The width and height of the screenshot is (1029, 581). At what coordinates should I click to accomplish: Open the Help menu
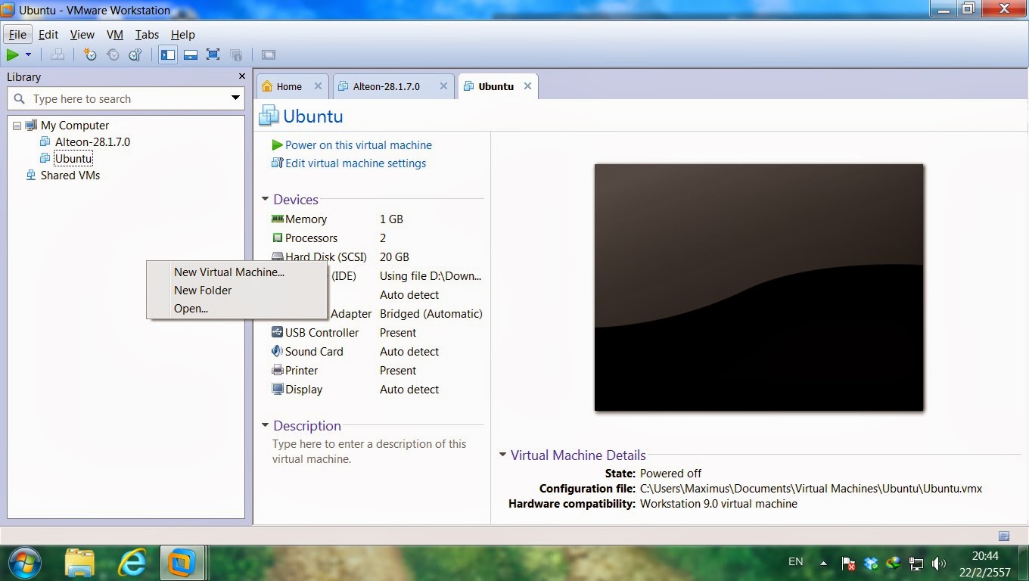[183, 34]
